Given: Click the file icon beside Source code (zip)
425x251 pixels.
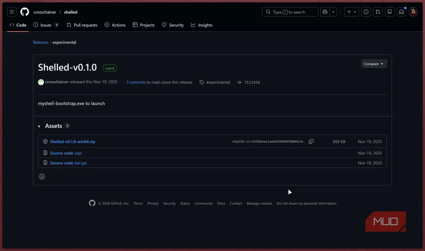Looking at the screenshot, I should (x=45, y=153).
